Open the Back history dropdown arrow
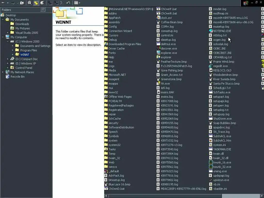This screenshot has width=264, height=198. (x=7, y=3)
